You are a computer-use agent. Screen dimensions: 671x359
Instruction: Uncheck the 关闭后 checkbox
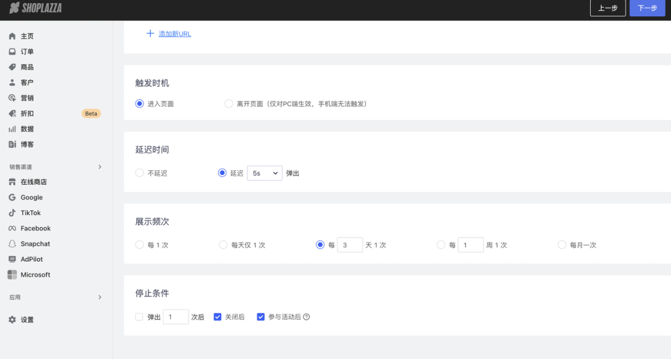point(217,317)
